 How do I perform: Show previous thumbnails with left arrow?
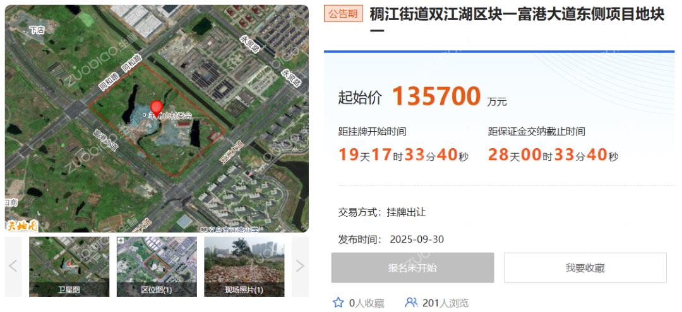coord(13,266)
